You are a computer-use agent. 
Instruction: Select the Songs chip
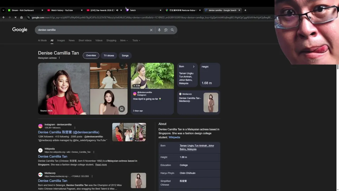(x=125, y=55)
